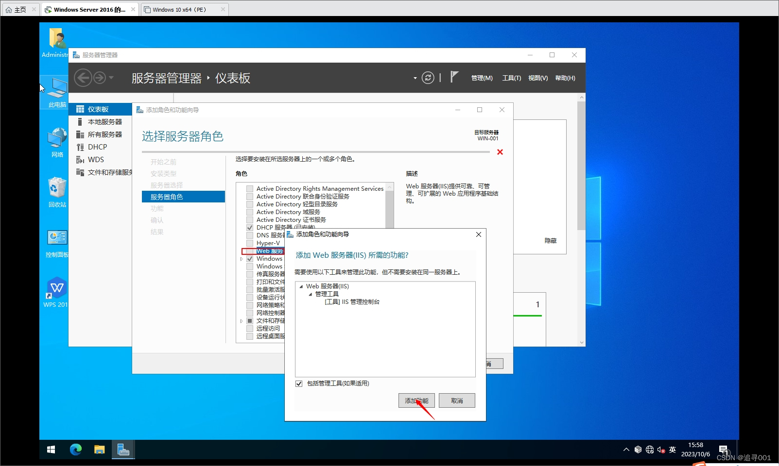The image size is (779, 466).
Task: Toggle 包括管理工具(如果适用) checkbox
Action: pyautogui.click(x=299, y=383)
